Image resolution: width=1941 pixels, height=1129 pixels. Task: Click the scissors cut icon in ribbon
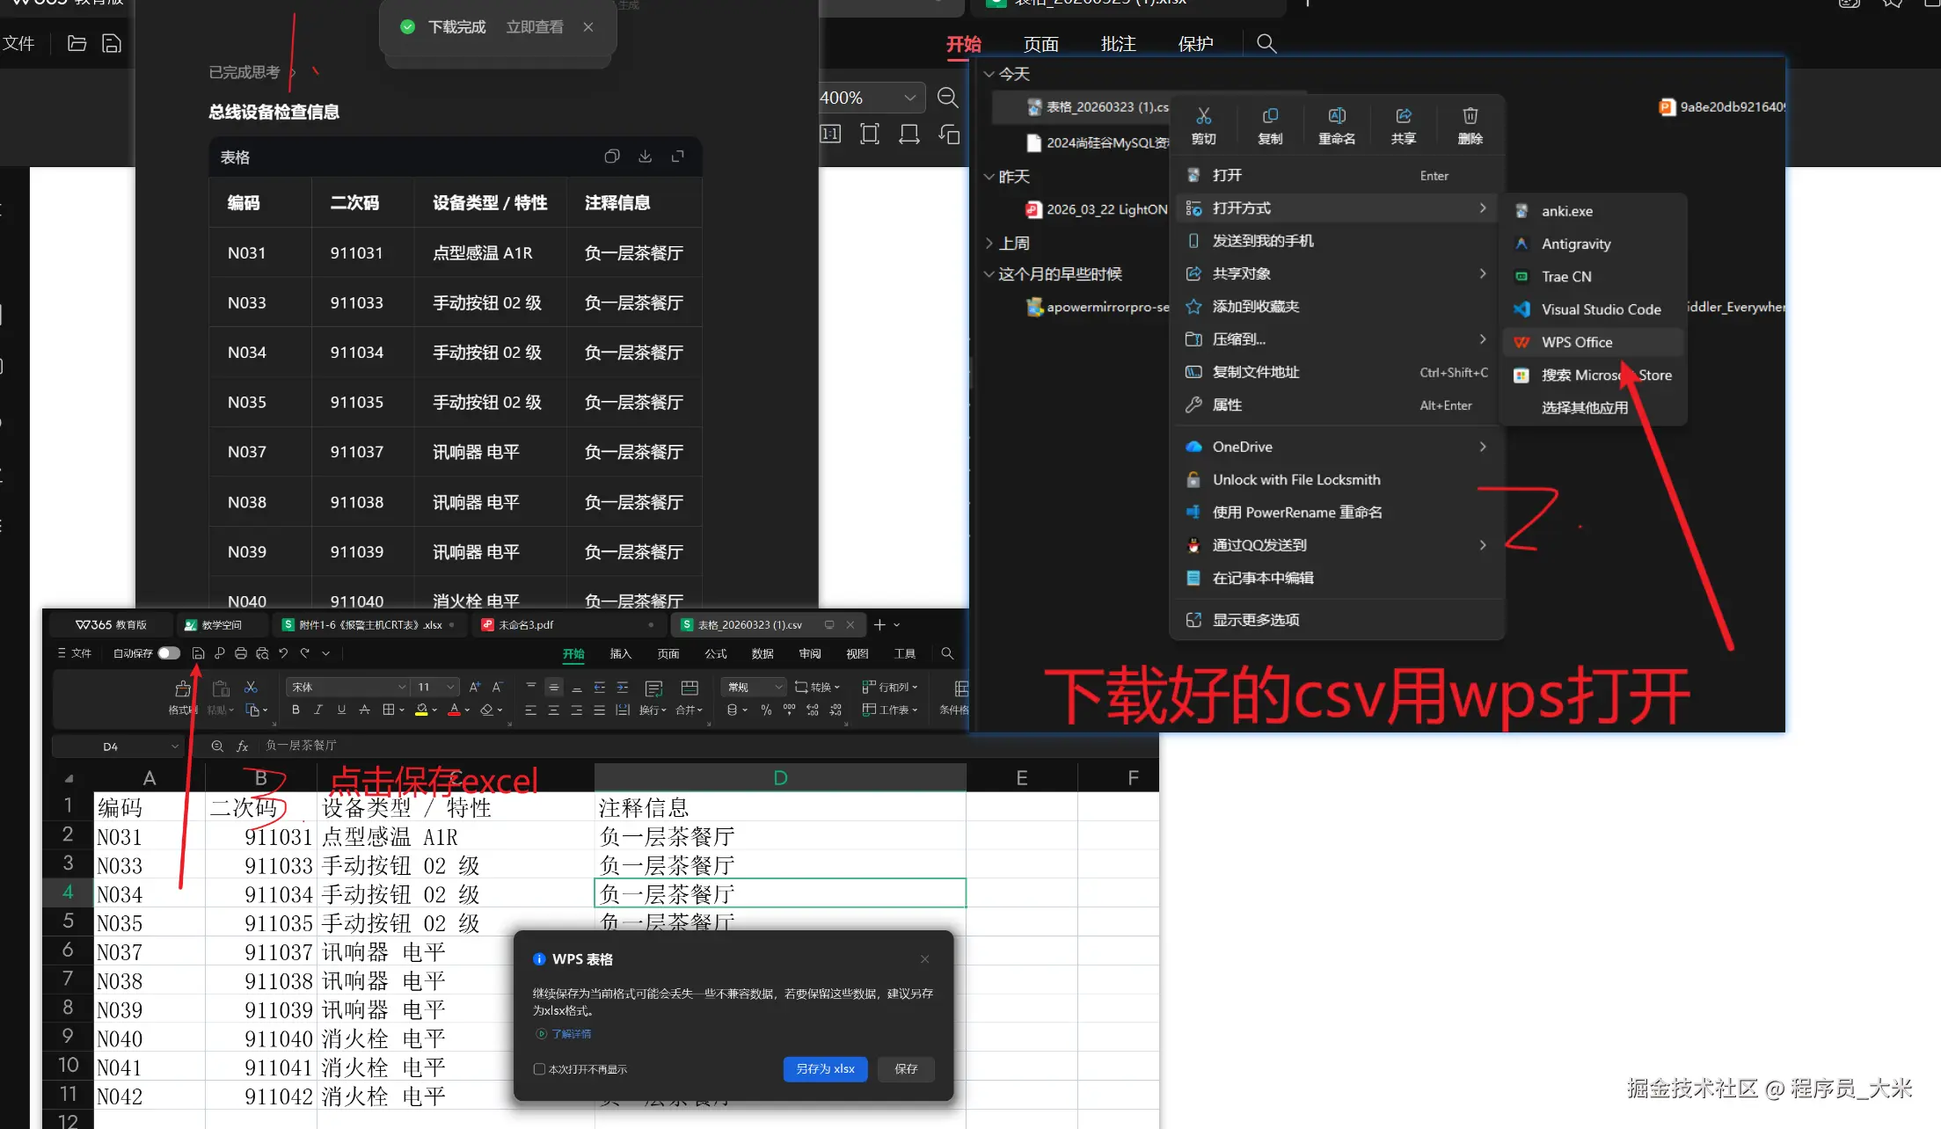tap(251, 688)
